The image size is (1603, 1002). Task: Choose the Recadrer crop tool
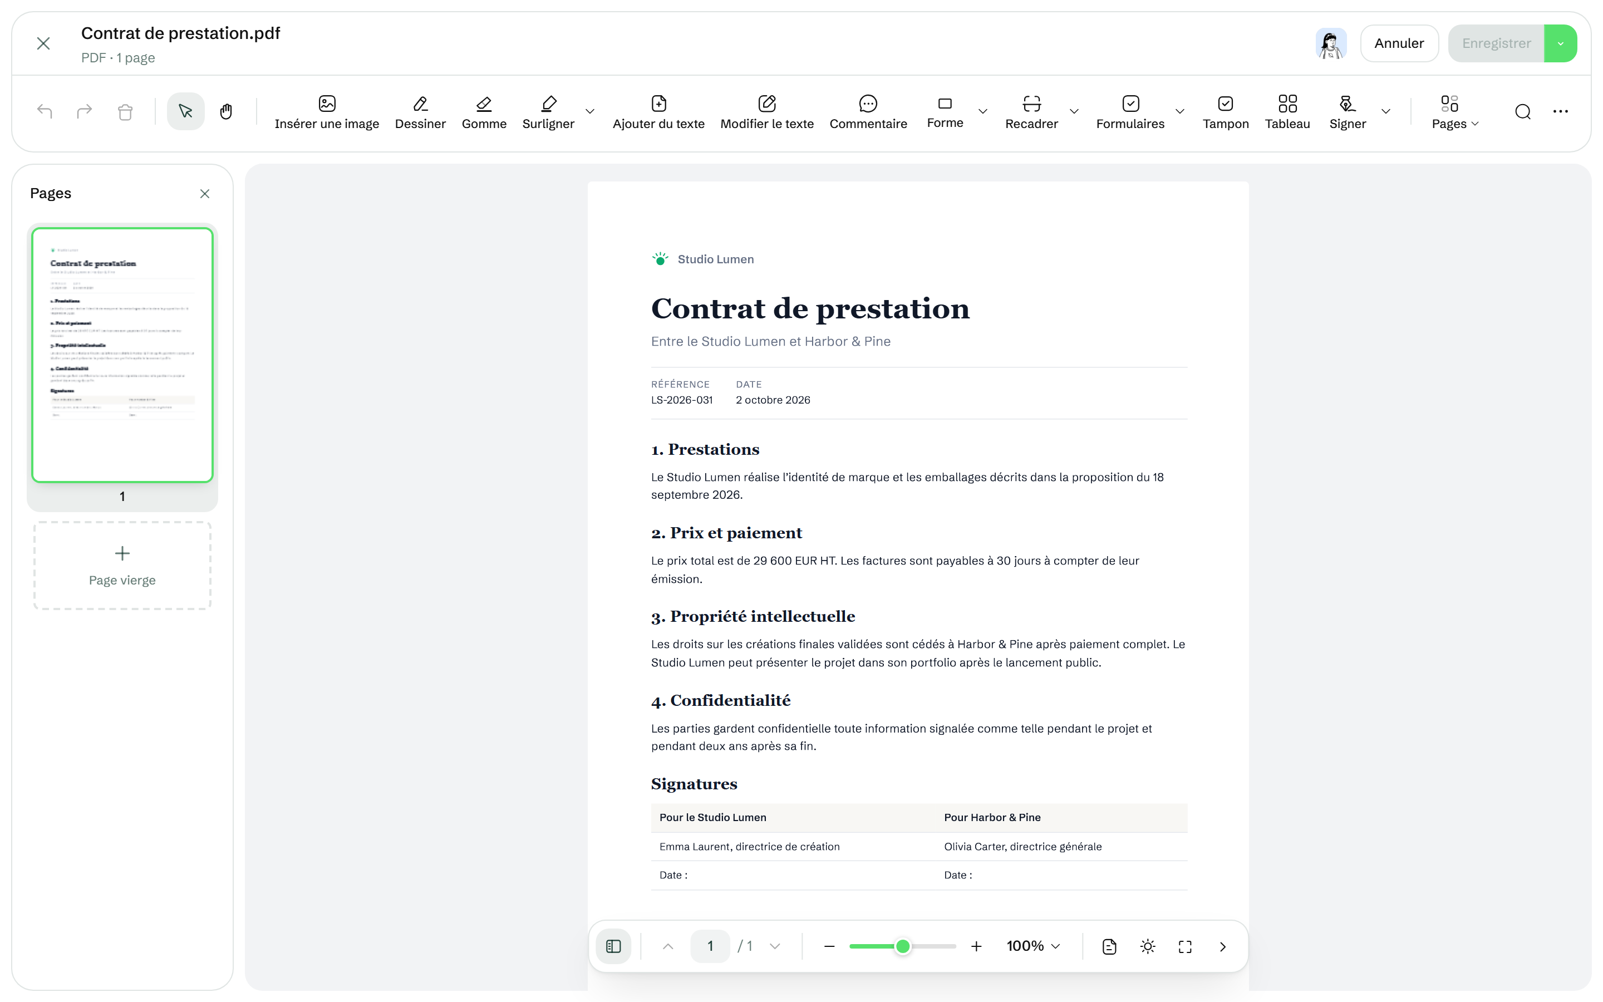coord(1031,112)
